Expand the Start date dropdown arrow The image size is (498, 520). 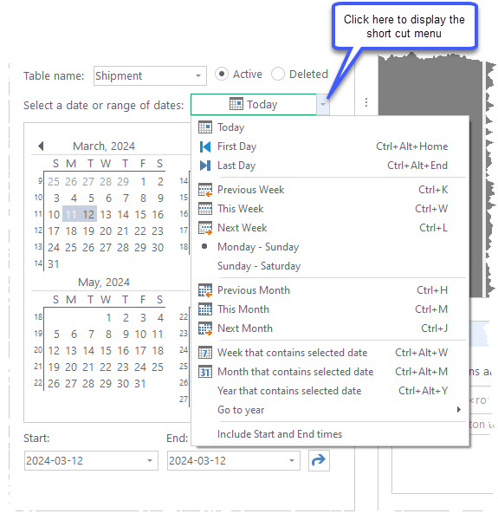[150, 461]
